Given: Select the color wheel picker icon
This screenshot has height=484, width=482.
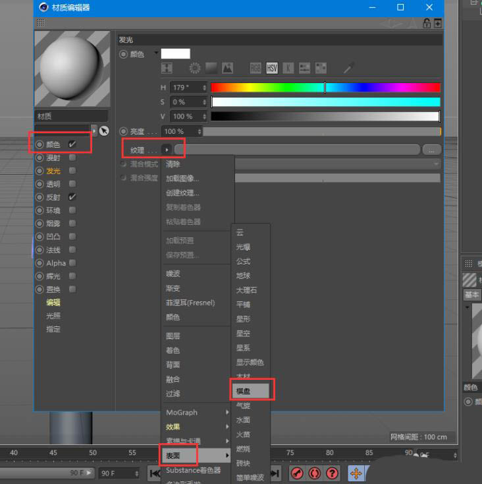Looking at the screenshot, I should click(195, 68).
